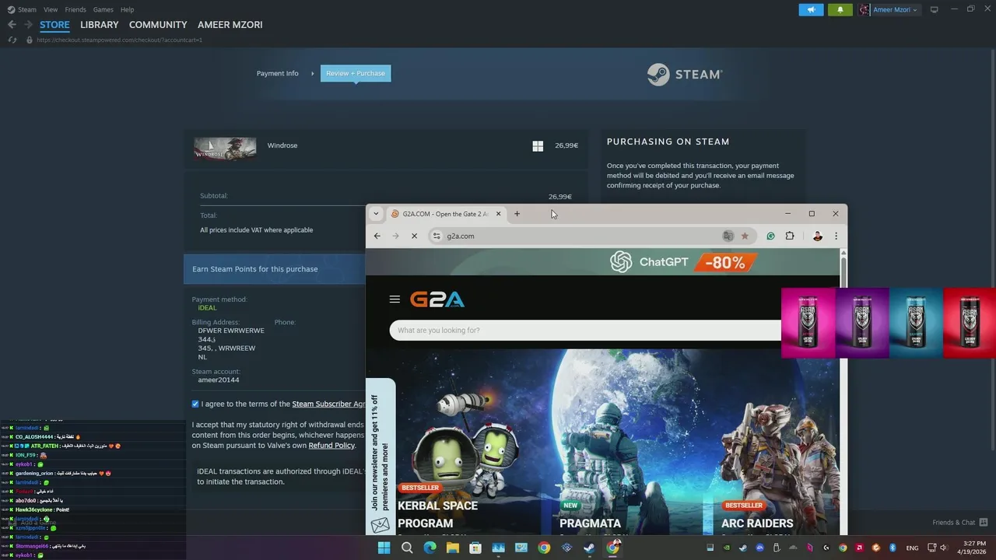Open Friends & Chat in Steam

coord(959,523)
